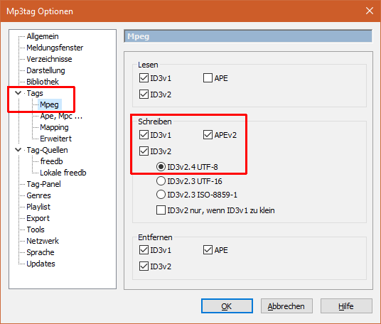The height and width of the screenshot is (324, 381).
Task: Select Lokale freedb in the tree
Action: tap(63, 173)
